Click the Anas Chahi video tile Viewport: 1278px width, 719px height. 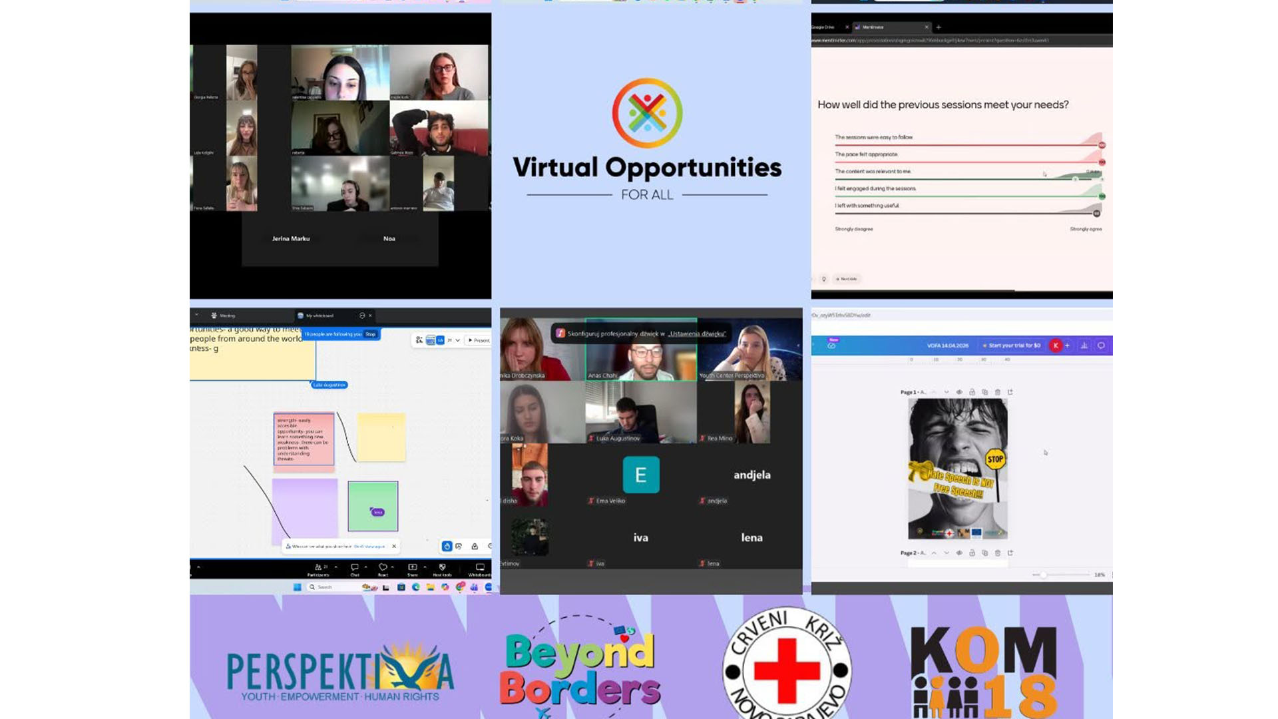(641, 350)
